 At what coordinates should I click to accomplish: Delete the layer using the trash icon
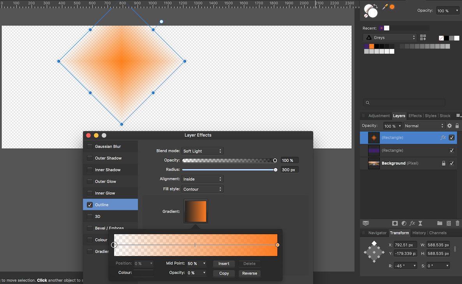click(x=457, y=223)
